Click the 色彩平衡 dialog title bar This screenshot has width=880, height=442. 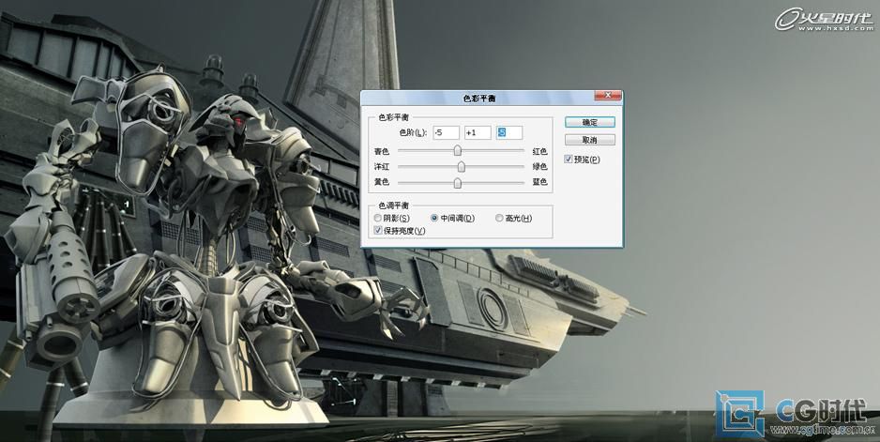[x=478, y=98]
